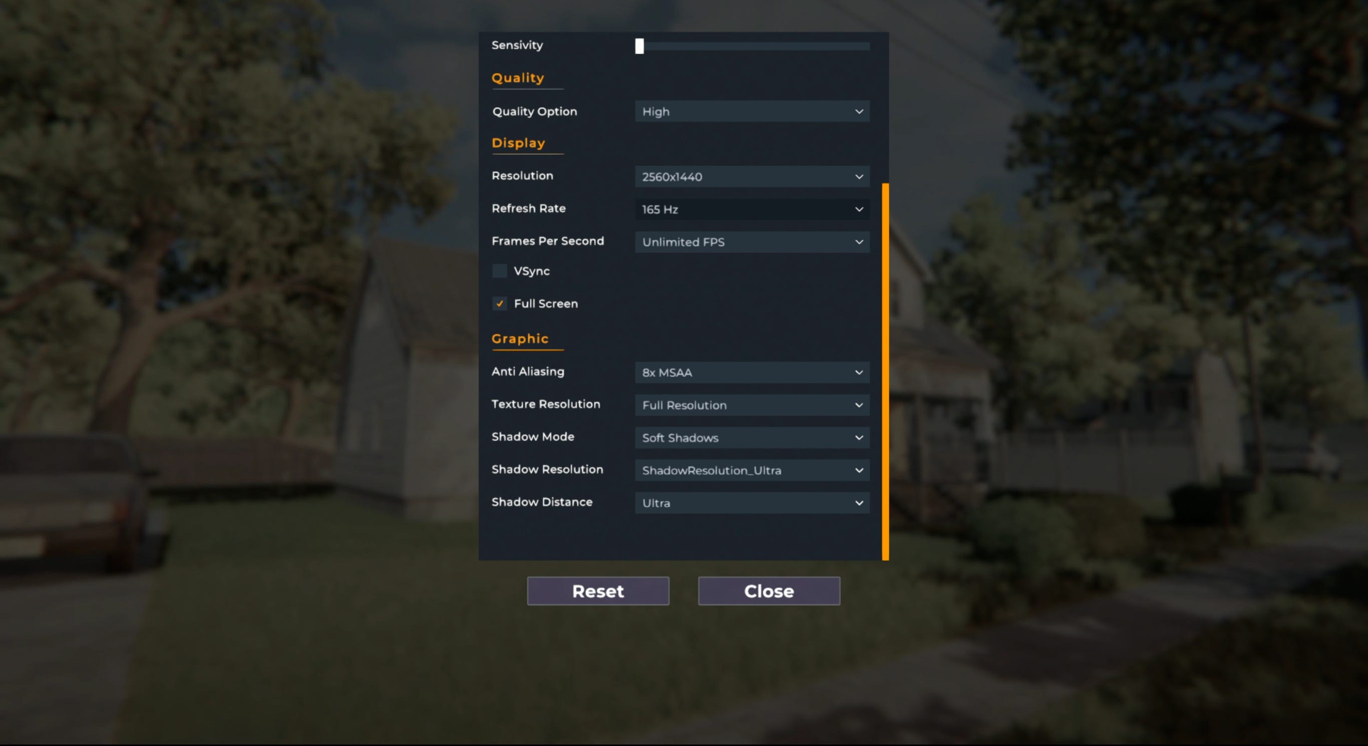
Task: Click the Display section header
Action: coord(517,142)
